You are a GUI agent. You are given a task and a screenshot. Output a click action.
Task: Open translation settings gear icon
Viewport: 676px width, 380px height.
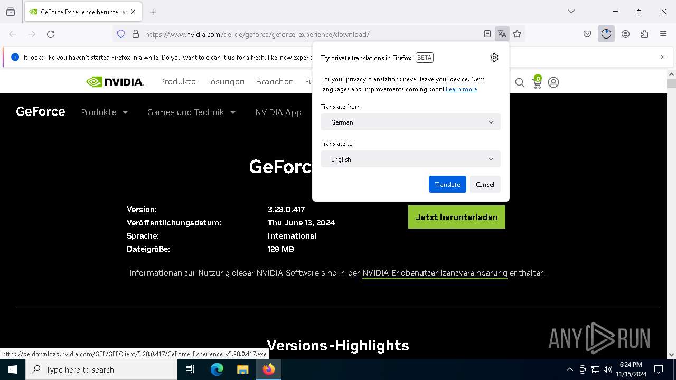point(494,58)
